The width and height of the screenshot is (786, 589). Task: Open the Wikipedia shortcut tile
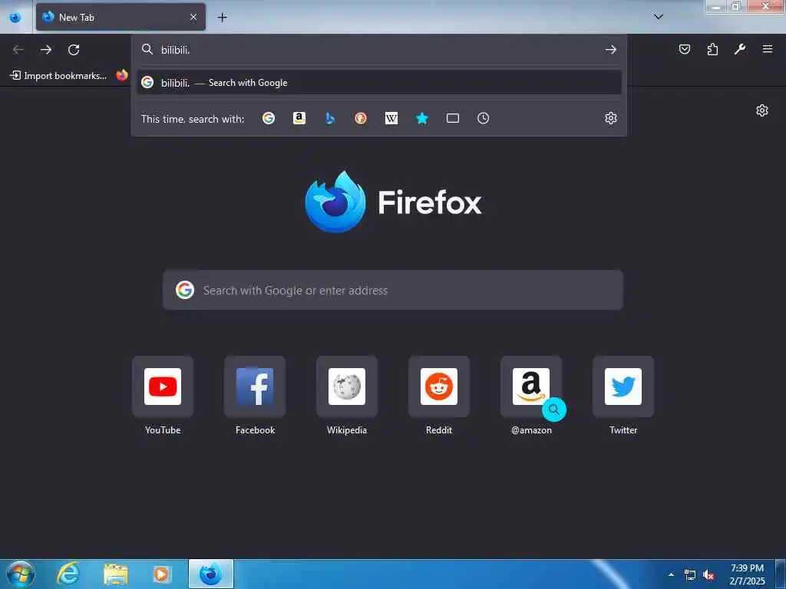tap(347, 387)
